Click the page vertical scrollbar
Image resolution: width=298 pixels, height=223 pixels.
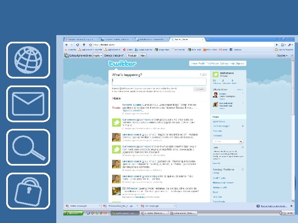click(x=293, y=130)
